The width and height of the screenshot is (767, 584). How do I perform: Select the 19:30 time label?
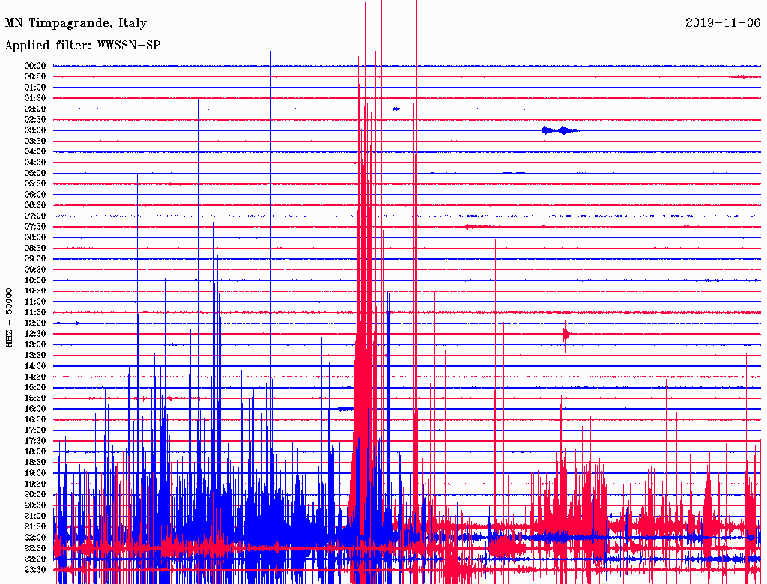(x=35, y=483)
